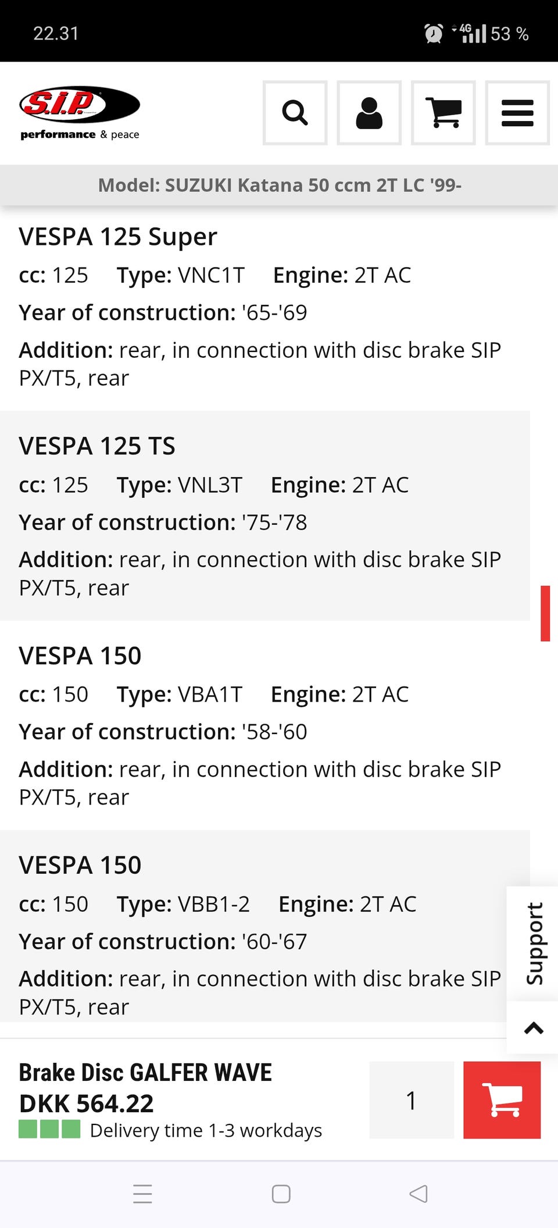Open the shopping cart in header
Screen dimensions: 558x1228
point(443,113)
